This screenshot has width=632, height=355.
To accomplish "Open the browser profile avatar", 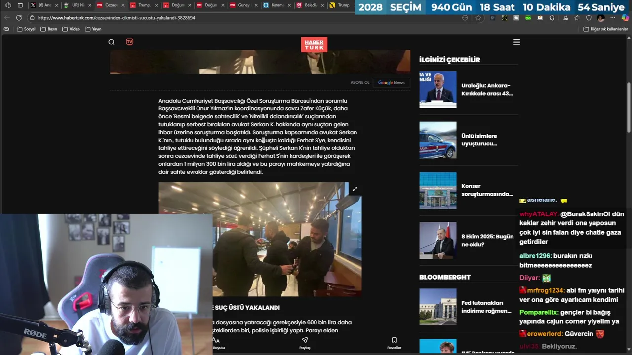I will pyautogui.click(x=601, y=18).
